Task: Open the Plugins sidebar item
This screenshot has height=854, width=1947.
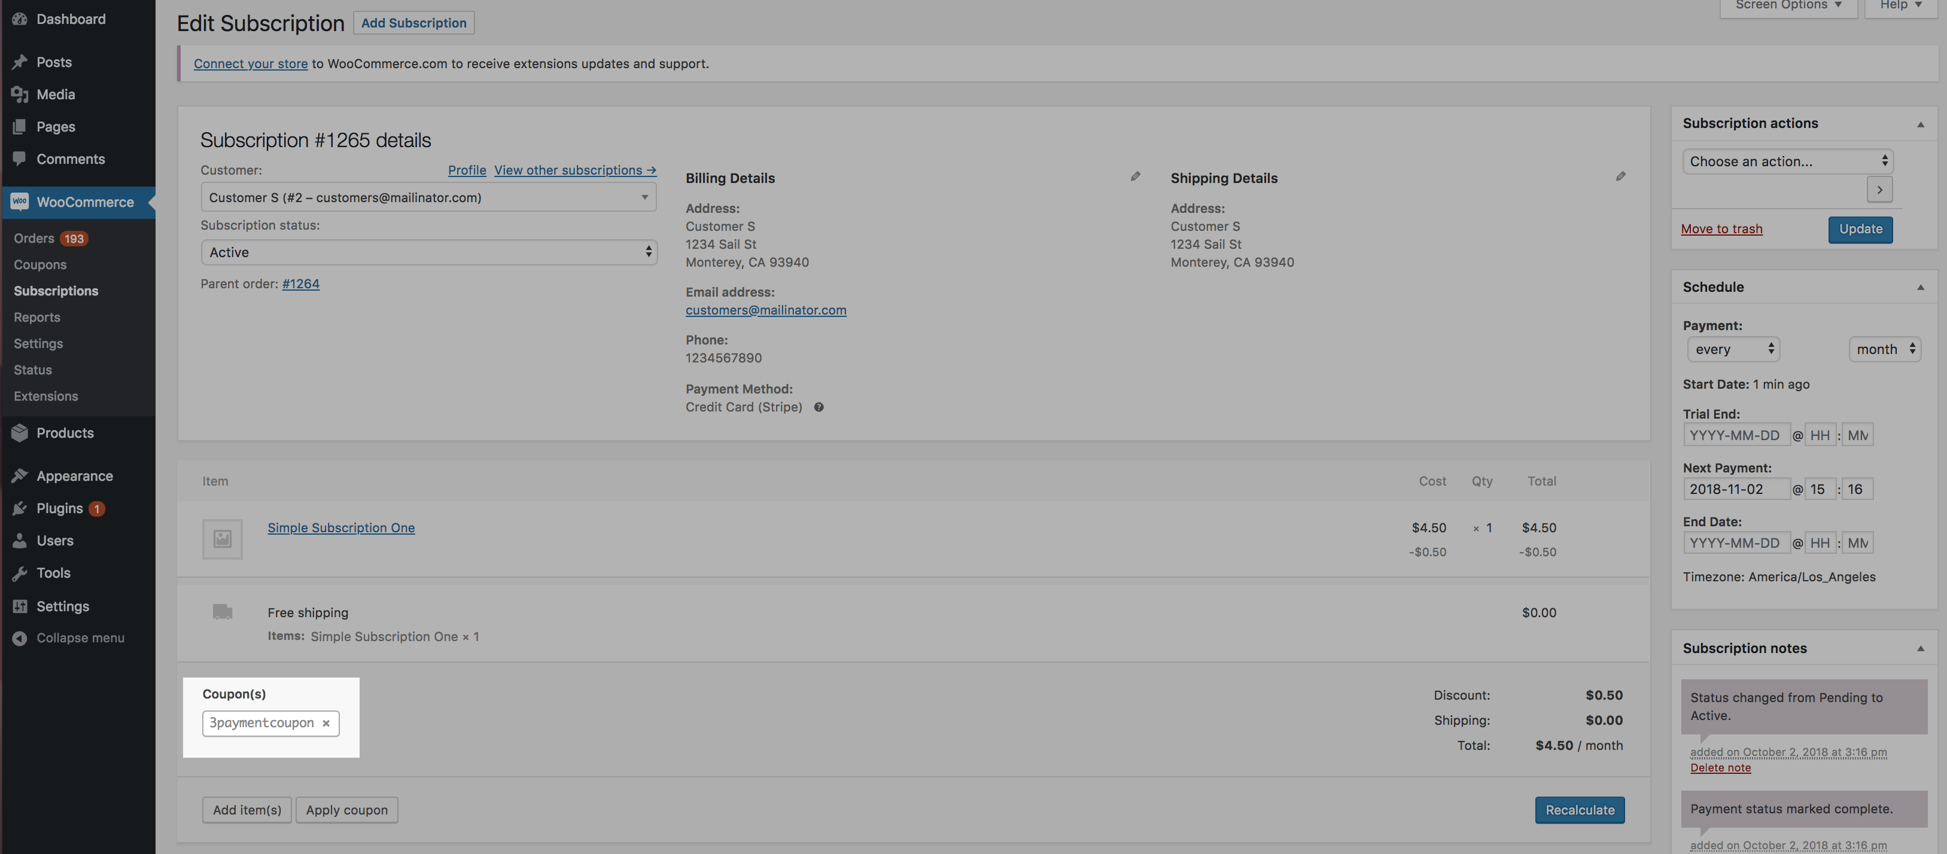Action: click(60, 508)
